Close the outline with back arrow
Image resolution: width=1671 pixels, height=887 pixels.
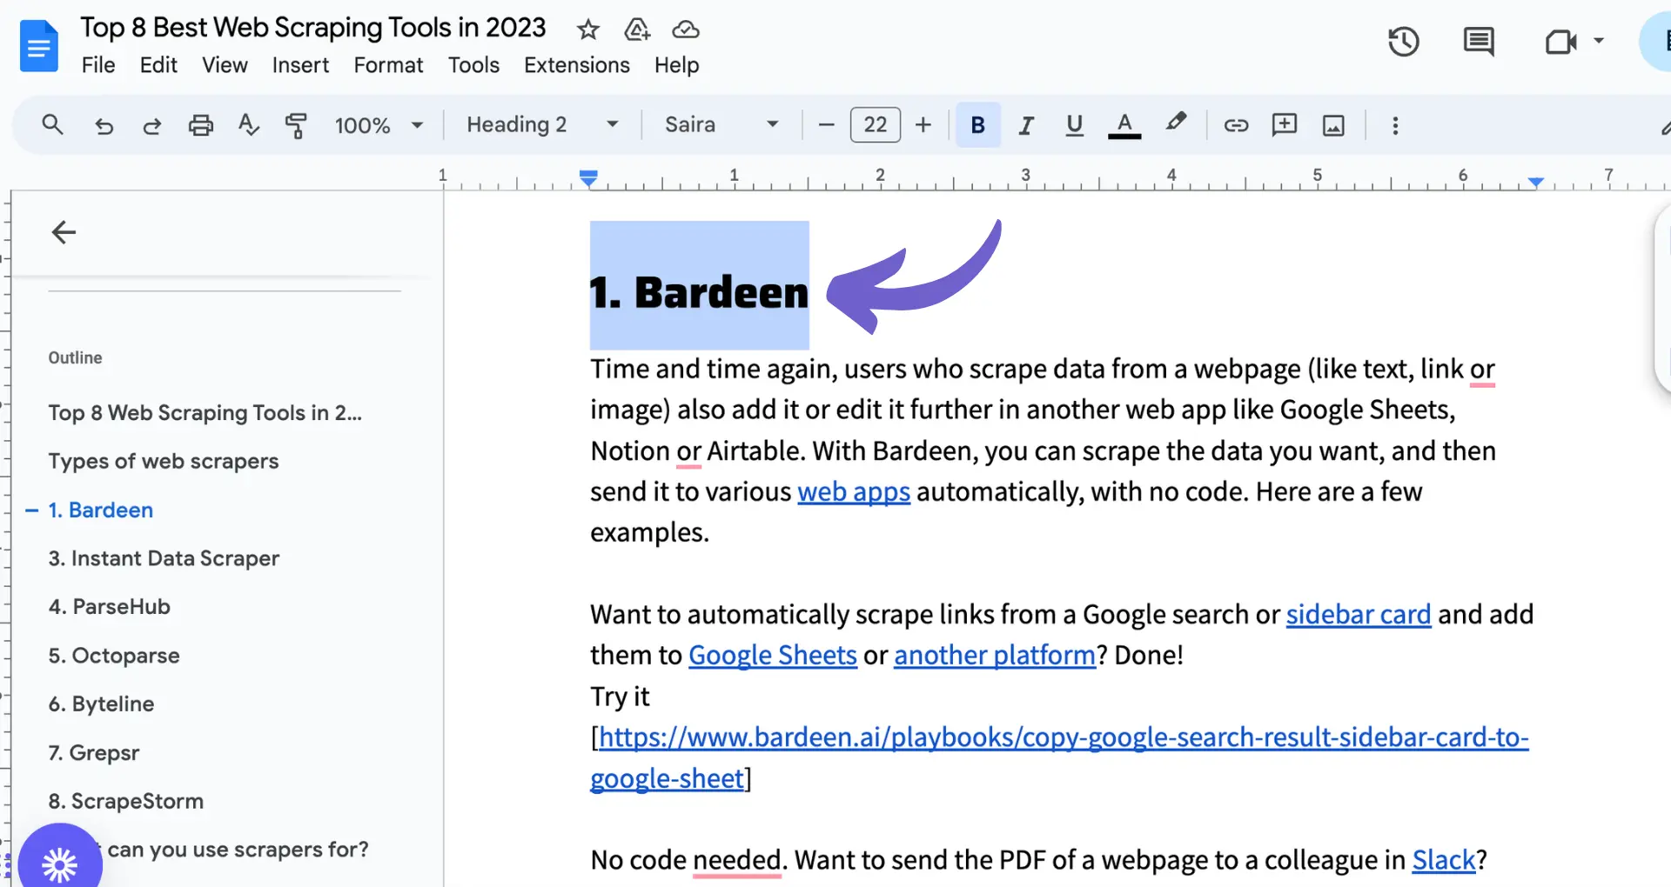click(64, 232)
